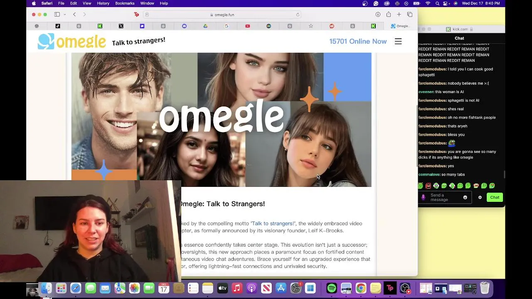Open the Apple menu
The image size is (532, 299).
[34, 3]
